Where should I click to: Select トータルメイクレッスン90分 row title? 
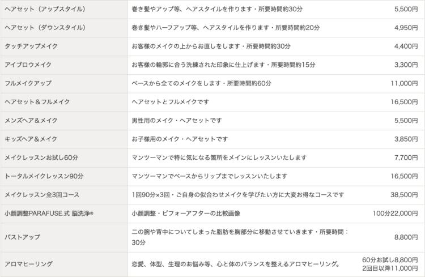click(x=44, y=176)
